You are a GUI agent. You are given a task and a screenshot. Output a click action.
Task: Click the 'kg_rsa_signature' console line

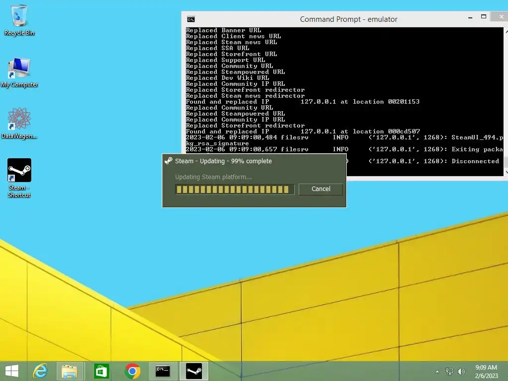(217, 143)
